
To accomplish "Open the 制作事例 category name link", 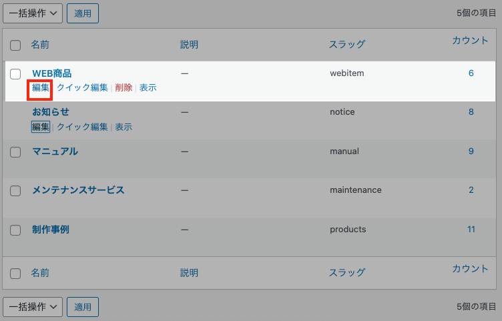I will [51, 230].
